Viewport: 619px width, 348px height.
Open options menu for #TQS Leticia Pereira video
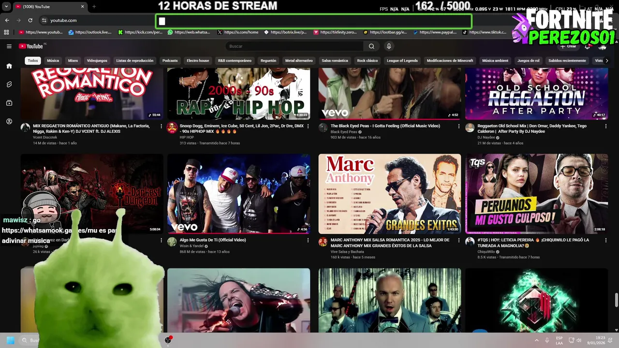click(x=606, y=240)
